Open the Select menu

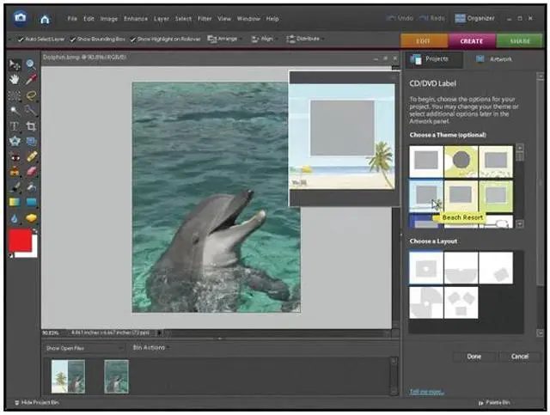point(183,19)
